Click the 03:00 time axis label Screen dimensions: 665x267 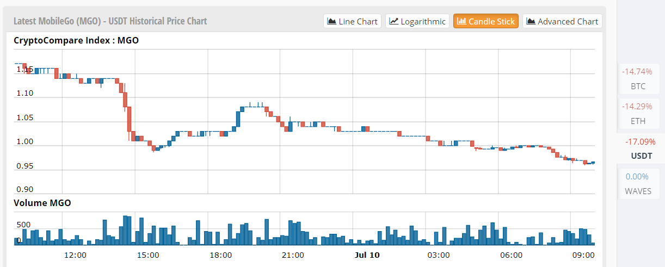pyautogui.click(x=439, y=254)
